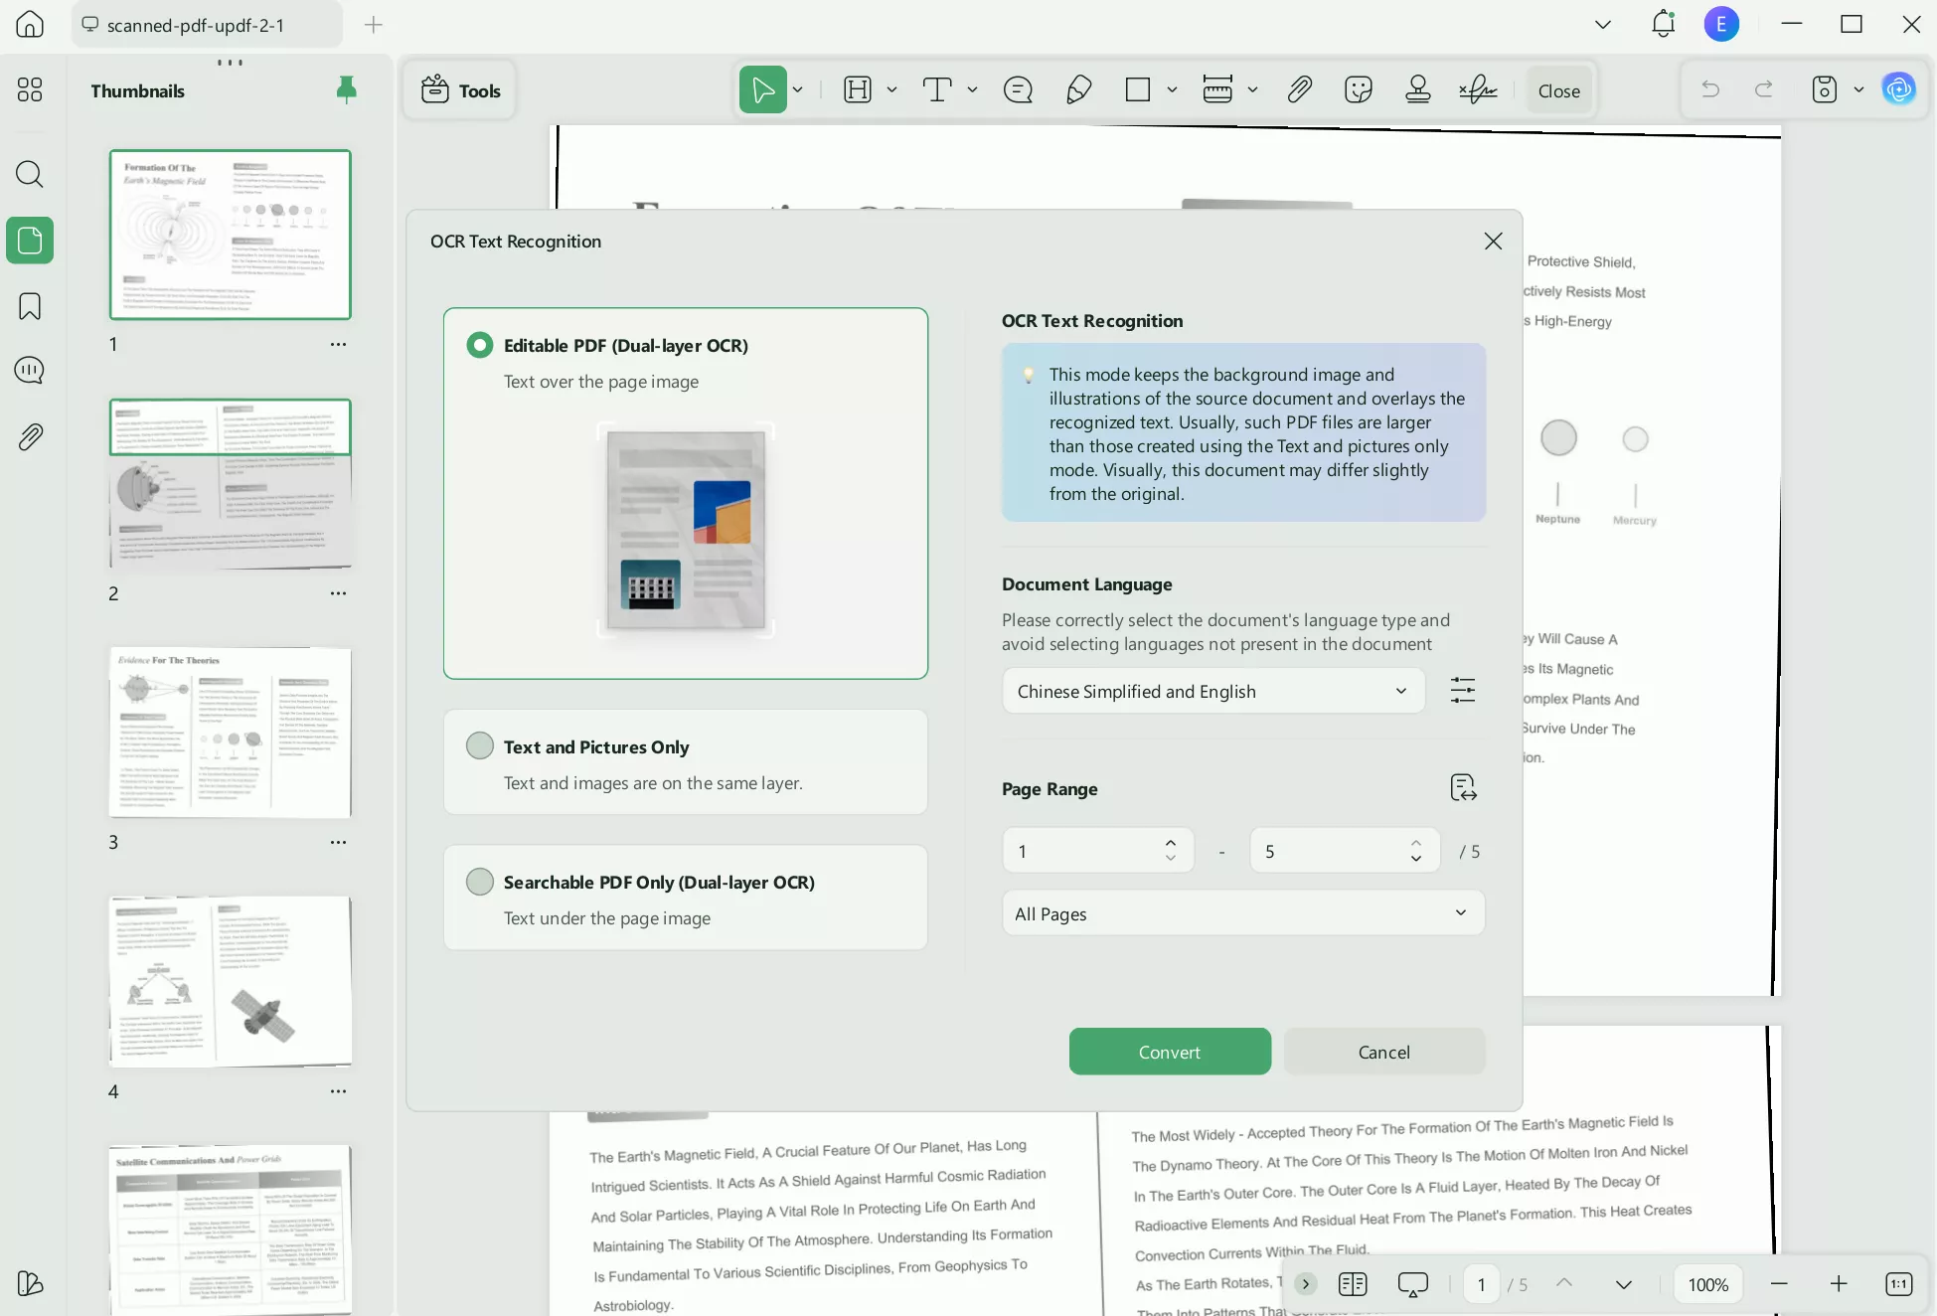Open Document Language dropdown
This screenshot has width=1937, height=1316.
tap(1212, 691)
